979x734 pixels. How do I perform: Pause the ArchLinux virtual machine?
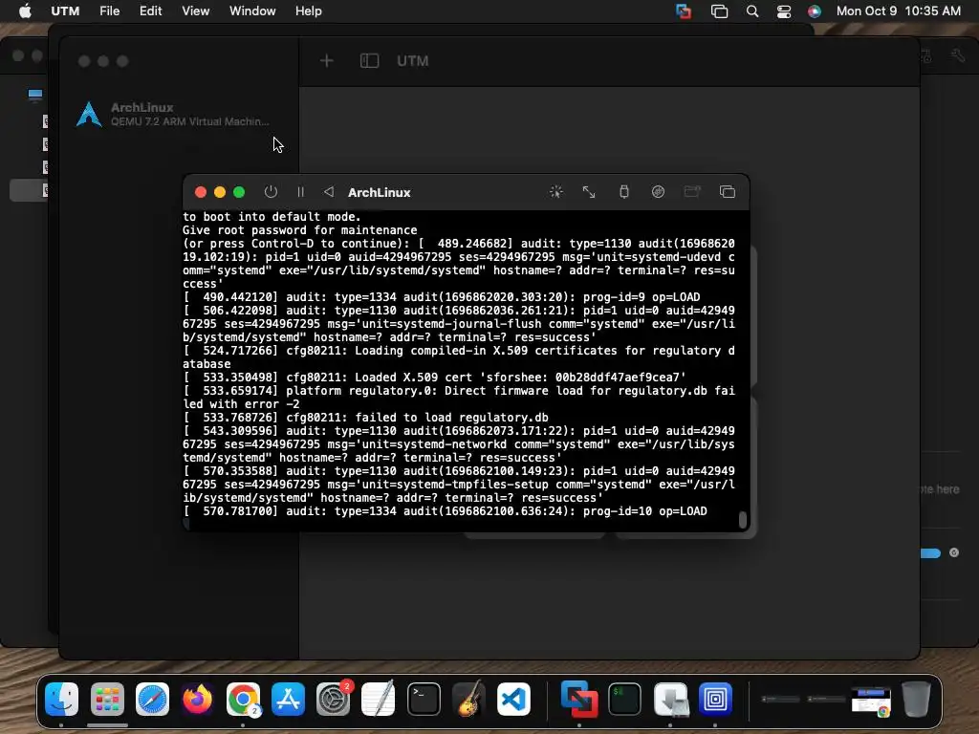coord(300,191)
